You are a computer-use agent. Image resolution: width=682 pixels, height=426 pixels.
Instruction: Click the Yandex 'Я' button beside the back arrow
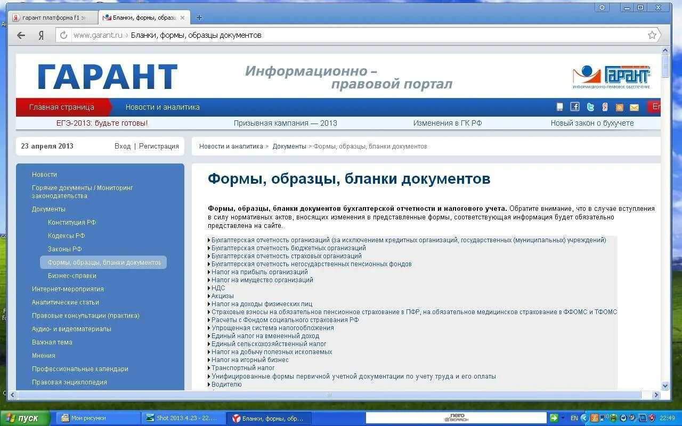41,35
